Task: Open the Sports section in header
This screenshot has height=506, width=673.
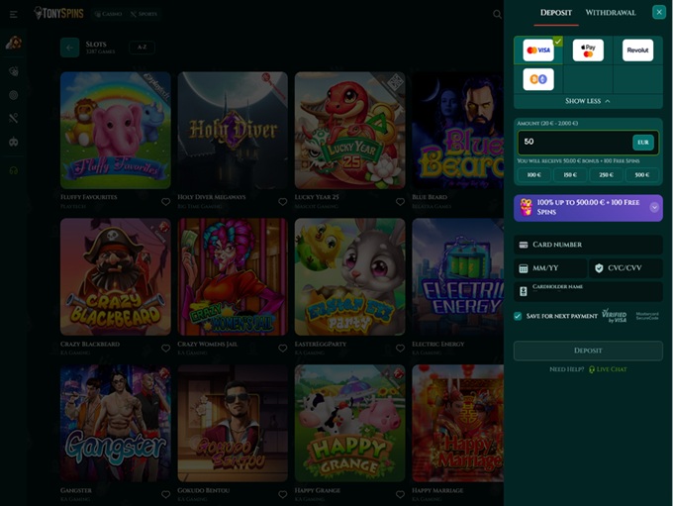Action: click(x=144, y=14)
